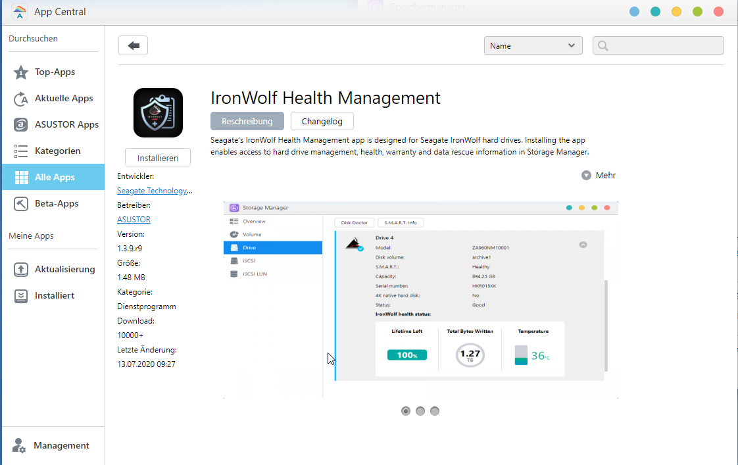Open ASUSTOR Apps in the sidebar
The image size is (738, 465).
pyautogui.click(x=53, y=125)
